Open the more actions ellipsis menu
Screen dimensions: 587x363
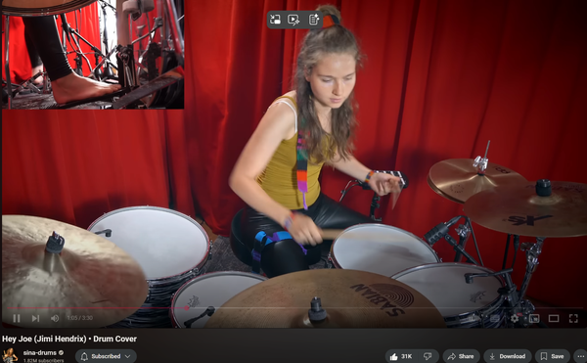pos(581,356)
